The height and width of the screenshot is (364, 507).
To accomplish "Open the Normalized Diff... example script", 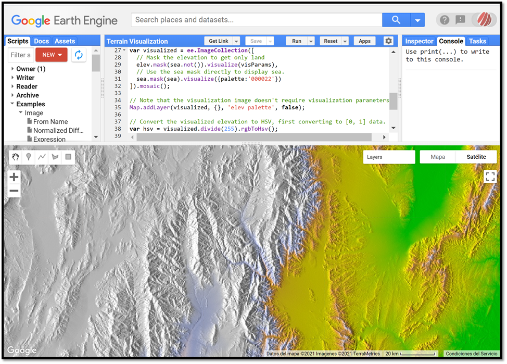I will (x=58, y=130).
